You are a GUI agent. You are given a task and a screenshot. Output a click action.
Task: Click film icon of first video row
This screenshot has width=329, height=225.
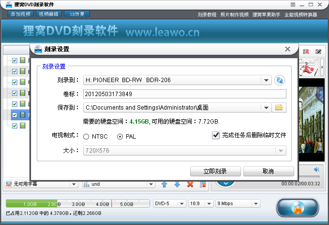23,60
